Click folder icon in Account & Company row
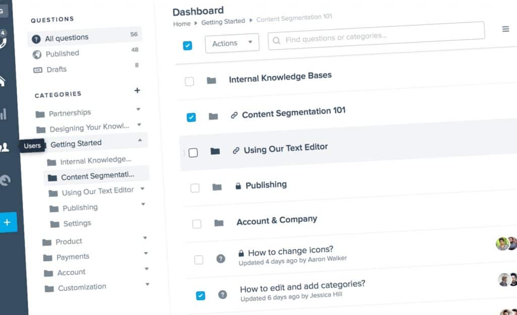The image size is (517, 315). 219,223
